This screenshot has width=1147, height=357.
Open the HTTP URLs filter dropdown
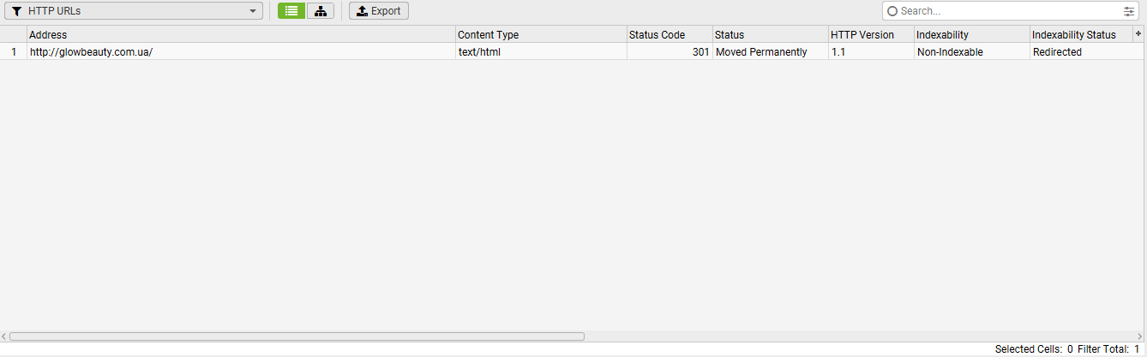click(x=252, y=11)
